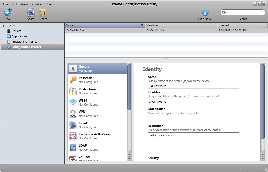
Task: Click the Share toolbar icon
Action: pyautogui.click(x=31, y=13)
